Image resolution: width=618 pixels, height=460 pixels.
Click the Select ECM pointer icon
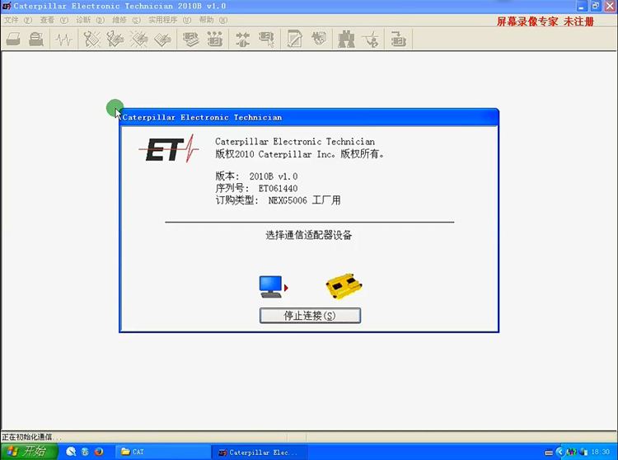267,40
